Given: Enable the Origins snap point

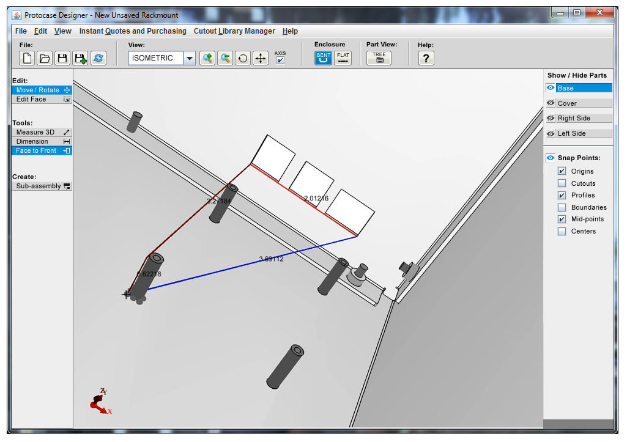Looking at the screenshot, I should tap(561, 171).
